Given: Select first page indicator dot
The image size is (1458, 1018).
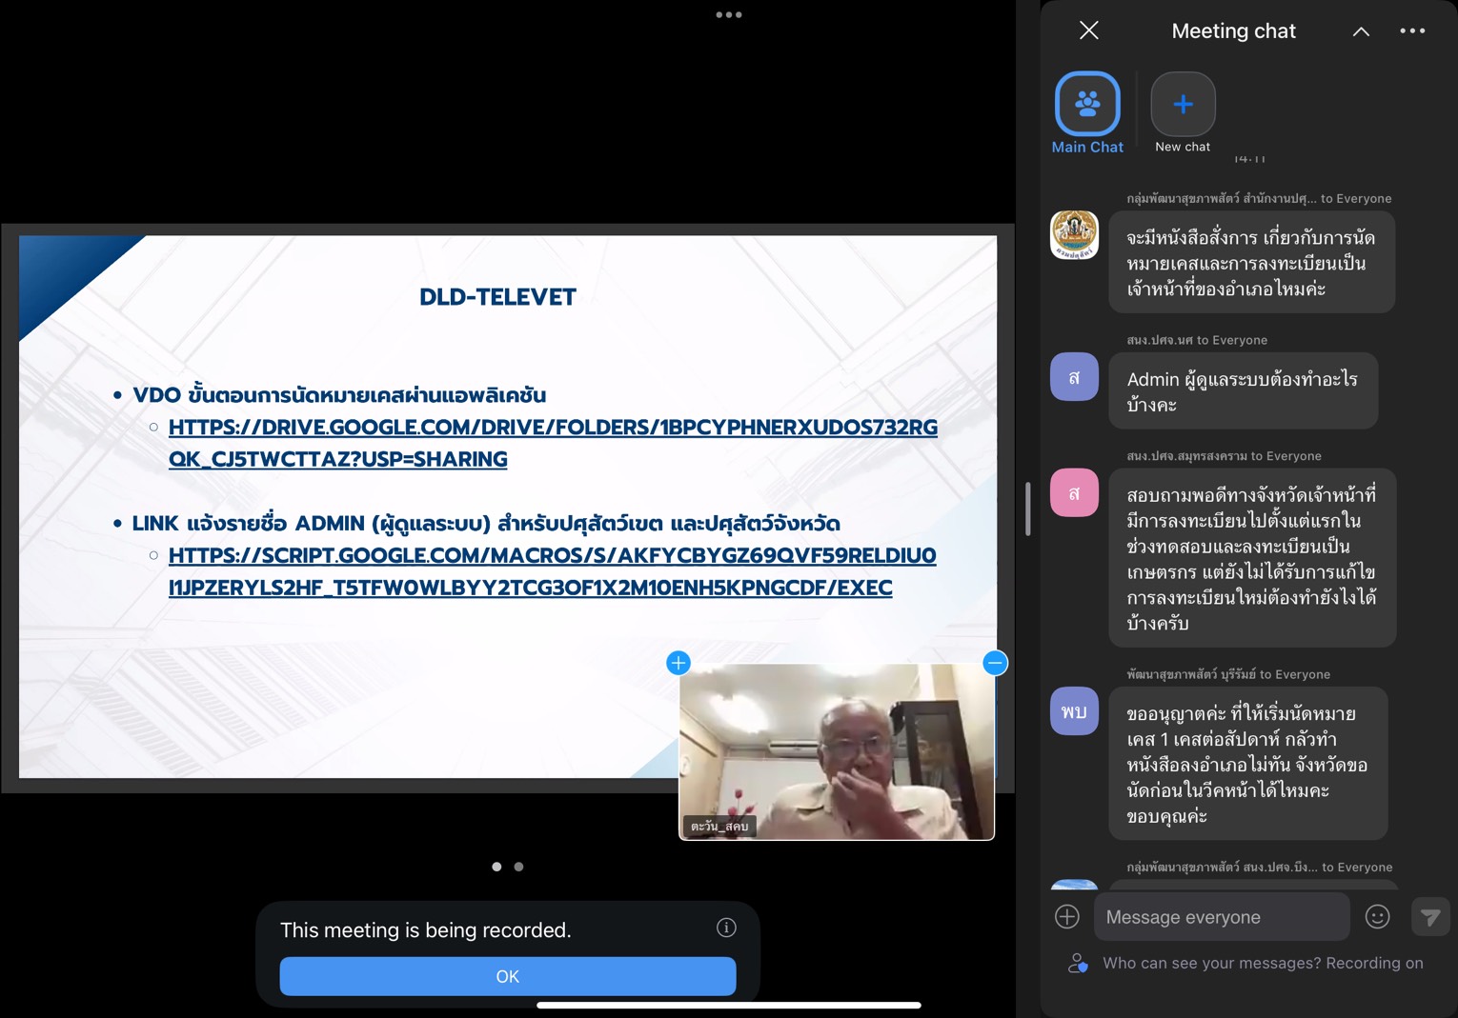Looking at the screenshot, I should [x=496, y=867].
